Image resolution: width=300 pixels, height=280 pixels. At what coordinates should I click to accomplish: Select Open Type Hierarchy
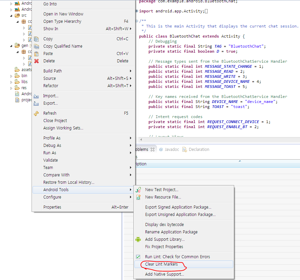tap(83, 21)
